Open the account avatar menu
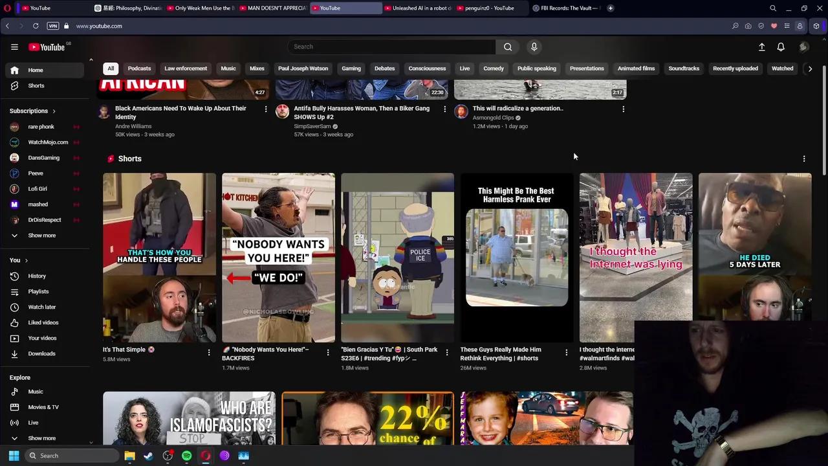Image resolution: width=828 pixels, height=466 pixels. click(x=803, y=47)
